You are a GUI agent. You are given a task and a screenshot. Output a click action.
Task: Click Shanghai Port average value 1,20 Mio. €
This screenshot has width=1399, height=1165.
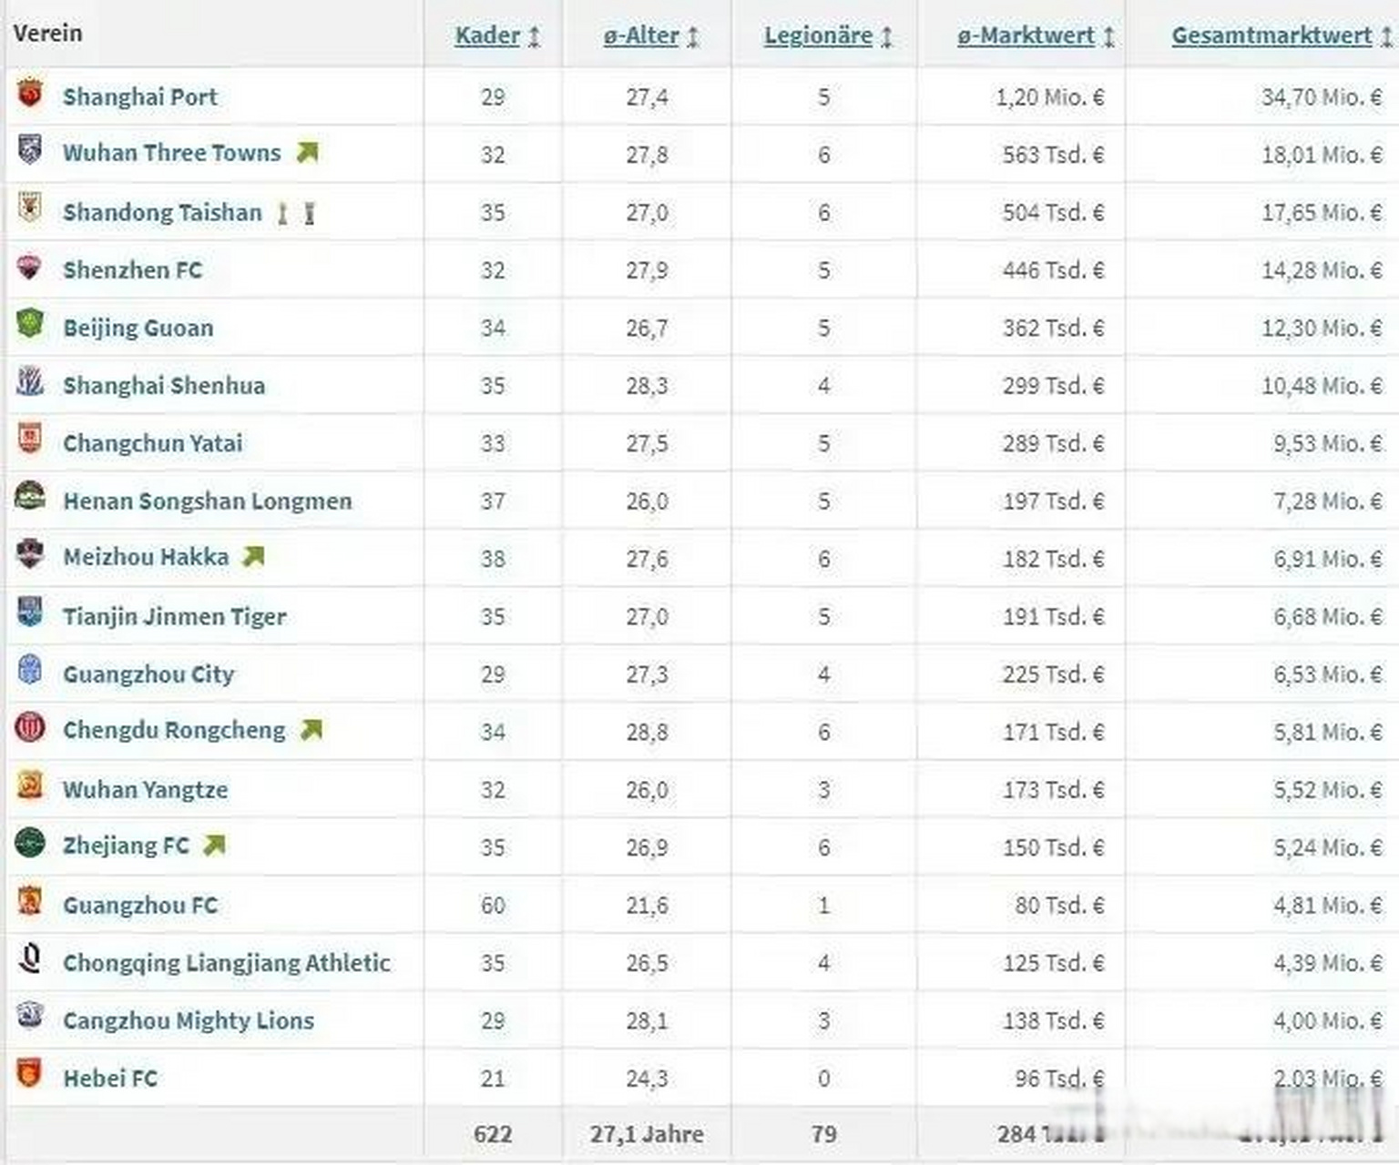(1050, 97)
